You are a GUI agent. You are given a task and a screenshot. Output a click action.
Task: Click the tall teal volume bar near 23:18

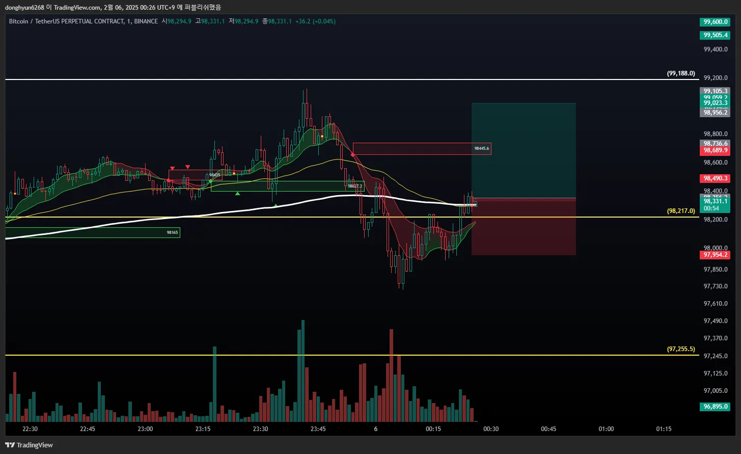214,384
